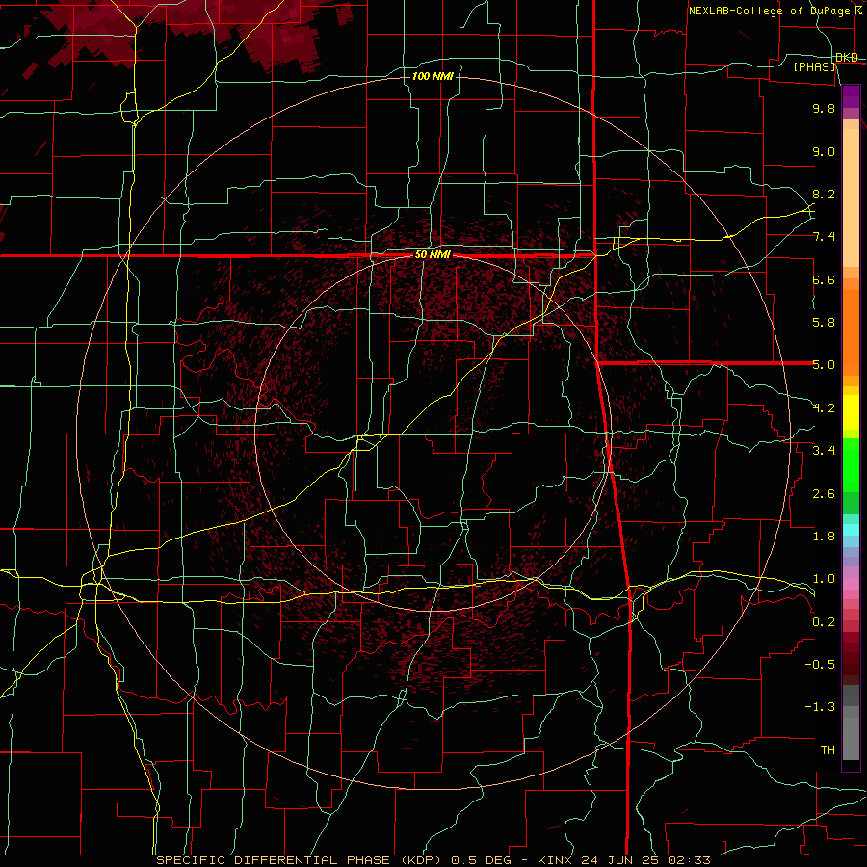Pick the cyan legend color band
This screenshot has width=867, height=867.
click(851, 530)
